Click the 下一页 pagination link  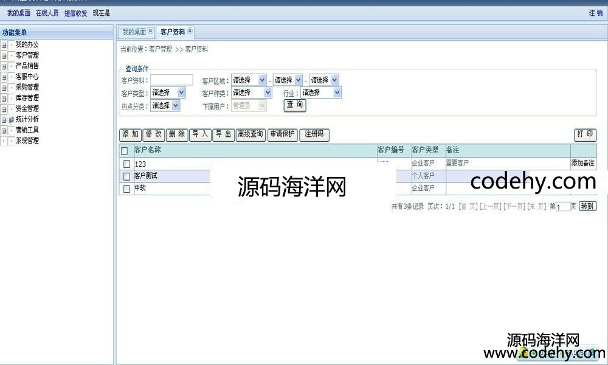pyautogui.click(x=514, y=207)
